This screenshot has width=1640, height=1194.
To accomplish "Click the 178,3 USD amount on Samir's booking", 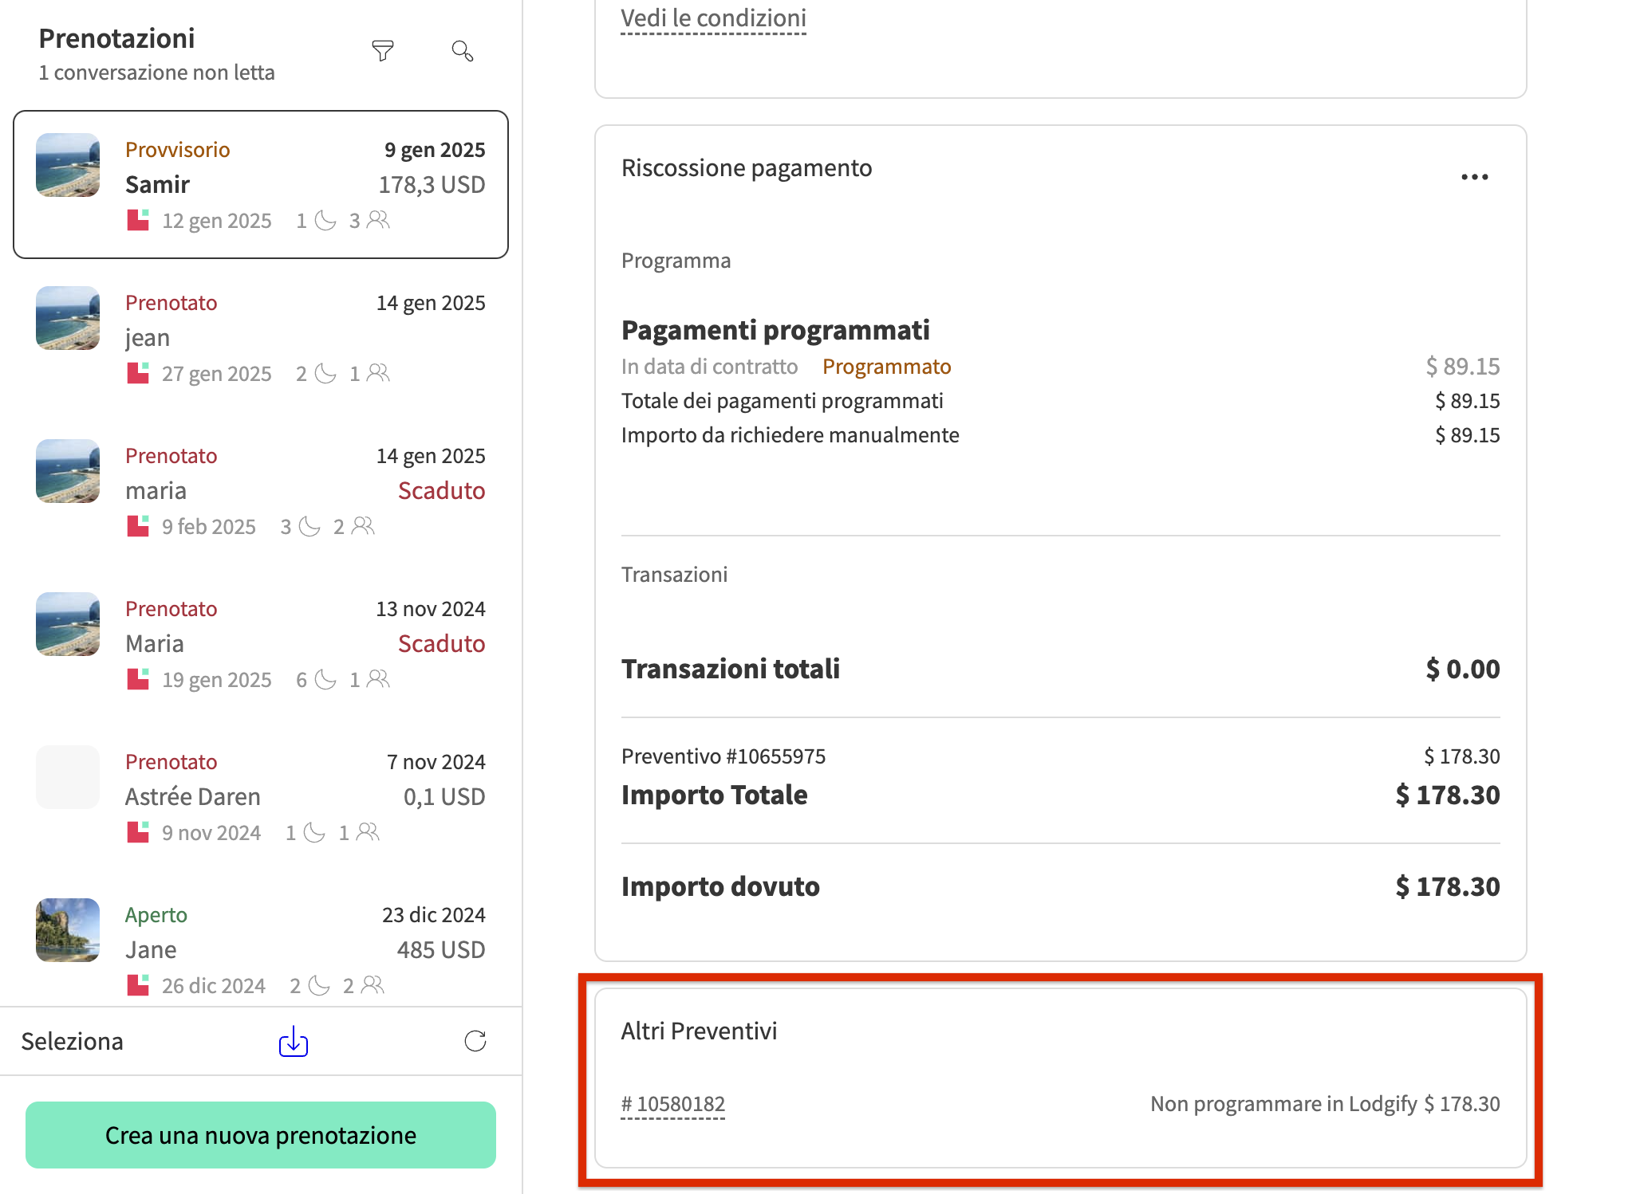I will (432, 184).
